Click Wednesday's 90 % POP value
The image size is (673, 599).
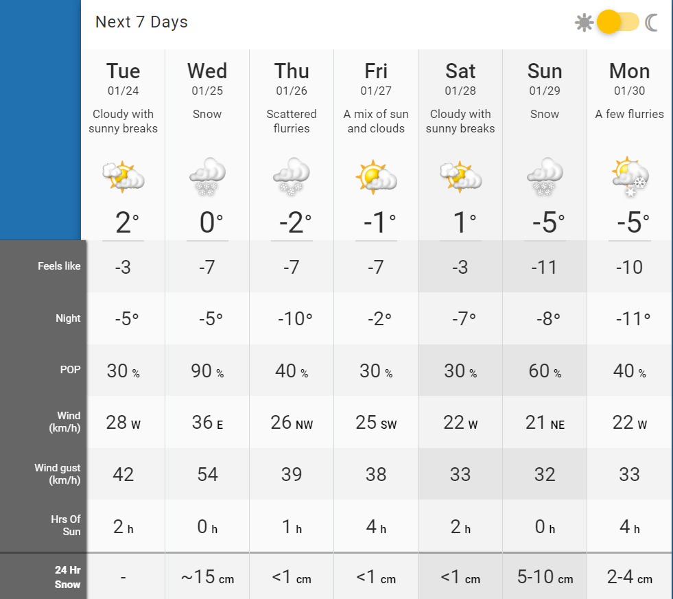207,371
